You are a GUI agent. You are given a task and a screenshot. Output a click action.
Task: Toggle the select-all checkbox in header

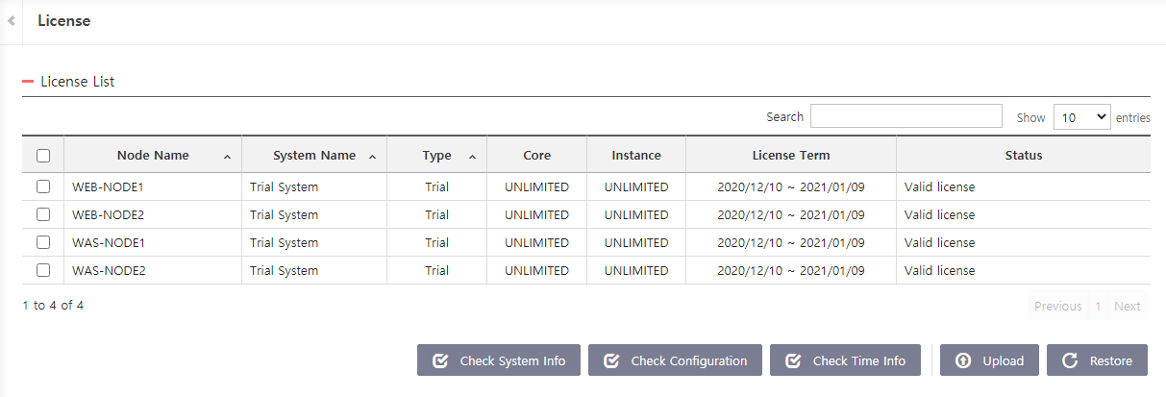pyautogui.click(x=43, y=156)
